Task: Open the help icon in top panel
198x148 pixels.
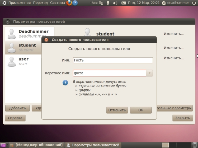Action: coord(75,3)
